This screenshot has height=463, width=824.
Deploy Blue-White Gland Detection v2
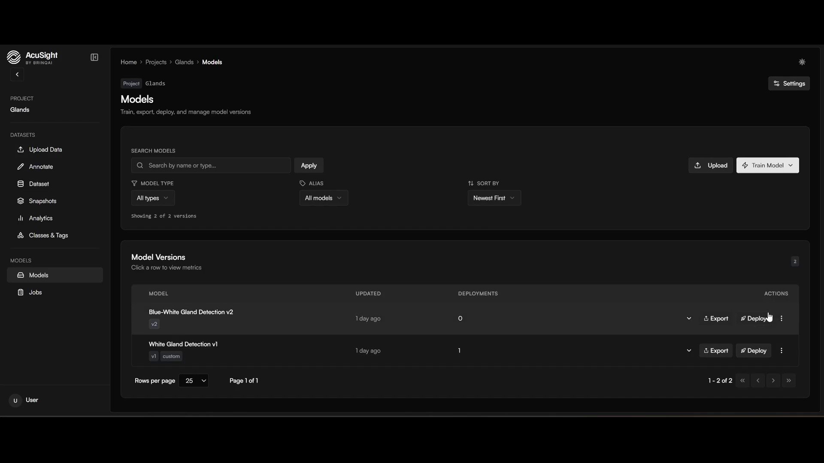point(754,319)
